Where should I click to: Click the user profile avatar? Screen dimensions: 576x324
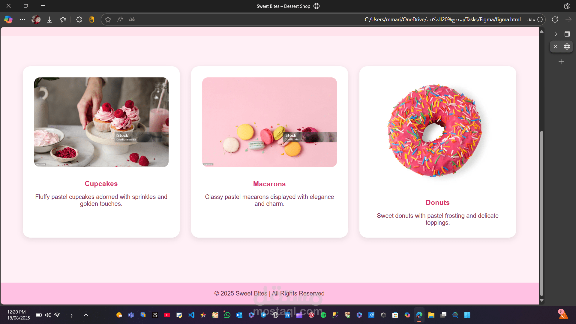pos(36,19)
